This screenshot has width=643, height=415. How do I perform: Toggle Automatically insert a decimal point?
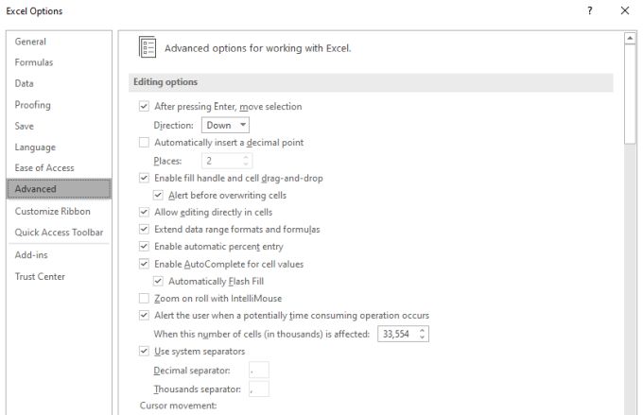coord(145,143)
